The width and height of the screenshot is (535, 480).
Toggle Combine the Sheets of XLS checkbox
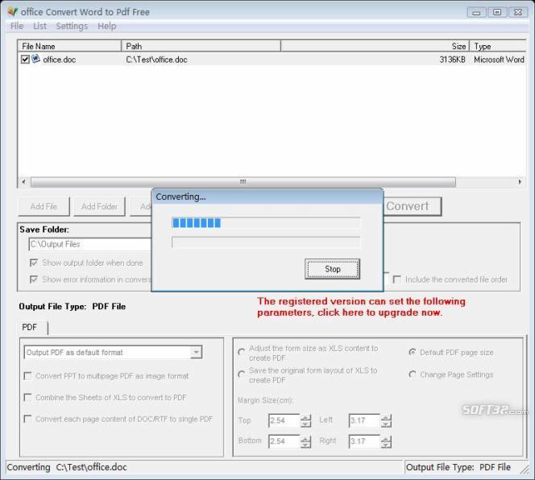coord(28,398)
